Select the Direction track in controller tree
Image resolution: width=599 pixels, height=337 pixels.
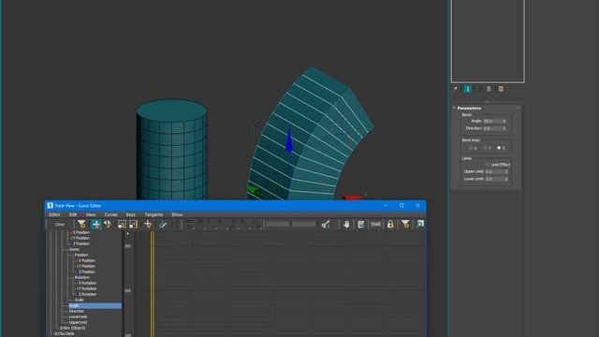point(77,312)
